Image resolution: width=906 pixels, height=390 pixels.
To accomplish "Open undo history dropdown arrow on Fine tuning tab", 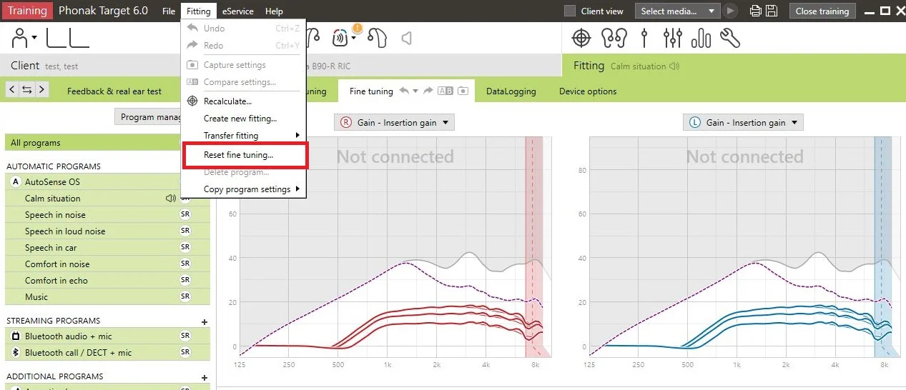I will tap(415, 91).
